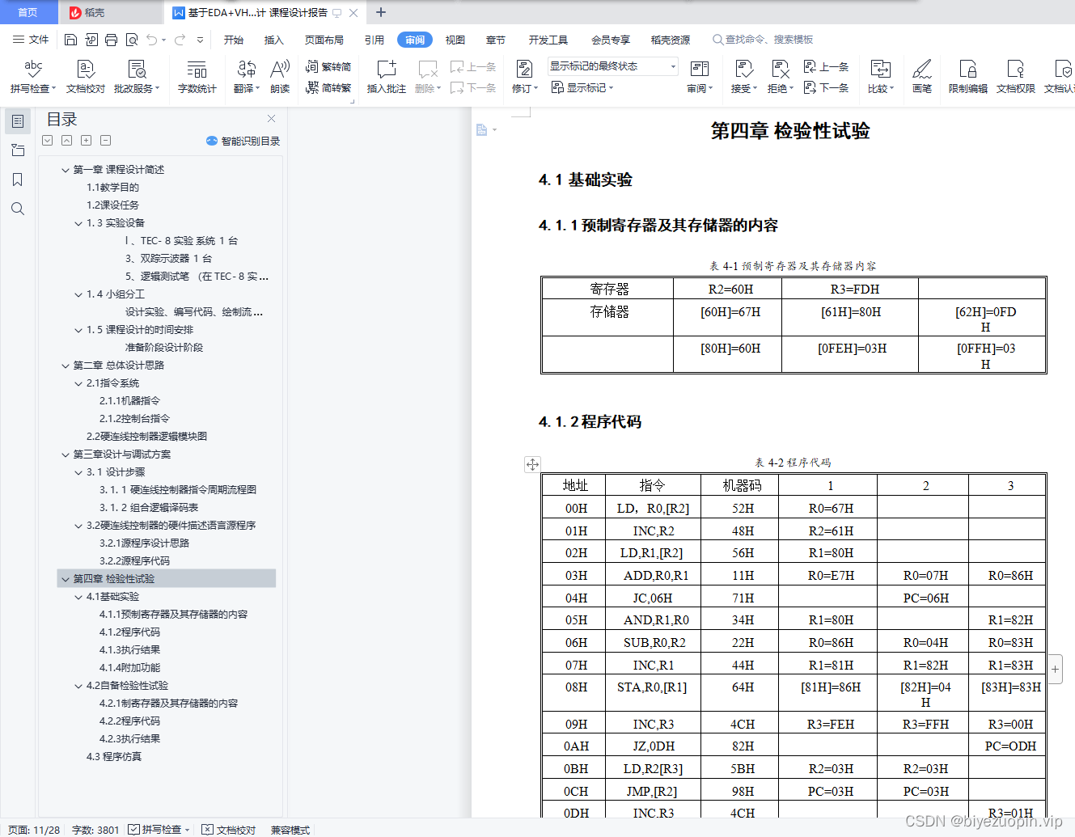This screenshot has height=837, width=1075.
Task: Switch to the 开发工具 ribbon tab
Action: 548,40
